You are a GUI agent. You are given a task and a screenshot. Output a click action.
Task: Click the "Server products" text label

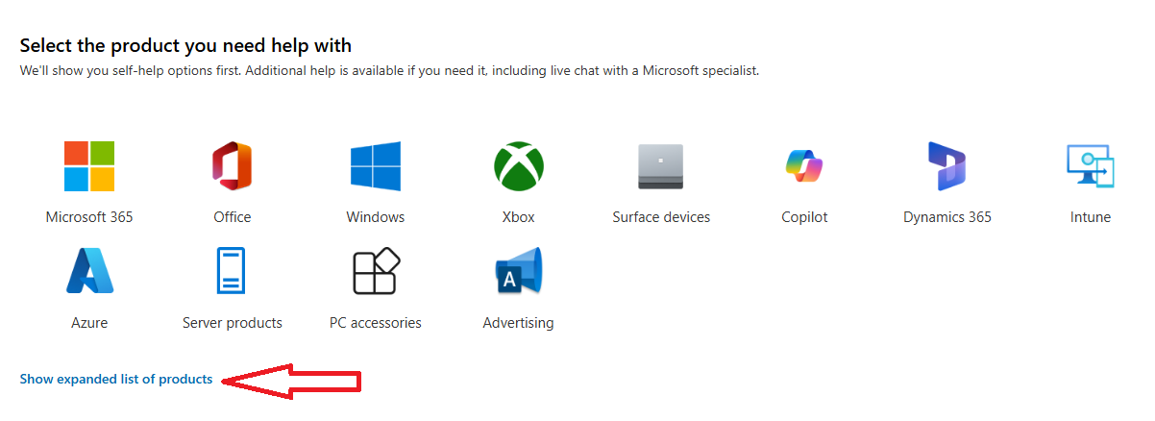233,323
